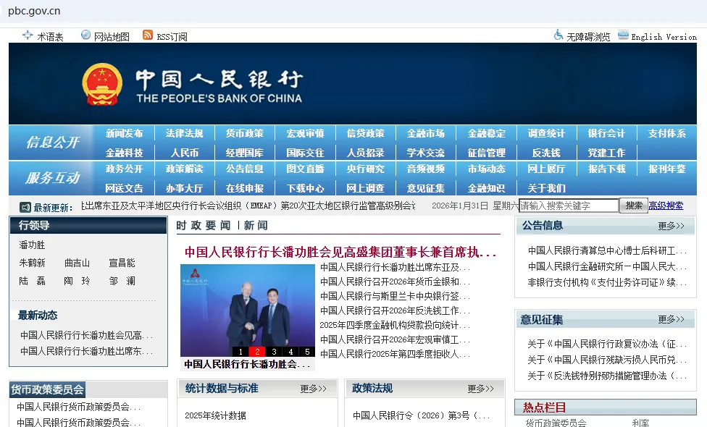Click the RSS订阅 feed icon

(x=148, y=35)
